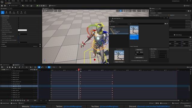Click the Output Log button in the status bar
This screenshot has height=108, width=192.
pos(14,103)
